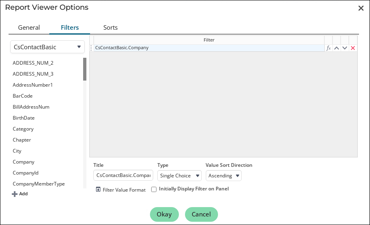370x225 pixels.
Task: Click the field list scrollbar thumb
Action: point(85,69)
